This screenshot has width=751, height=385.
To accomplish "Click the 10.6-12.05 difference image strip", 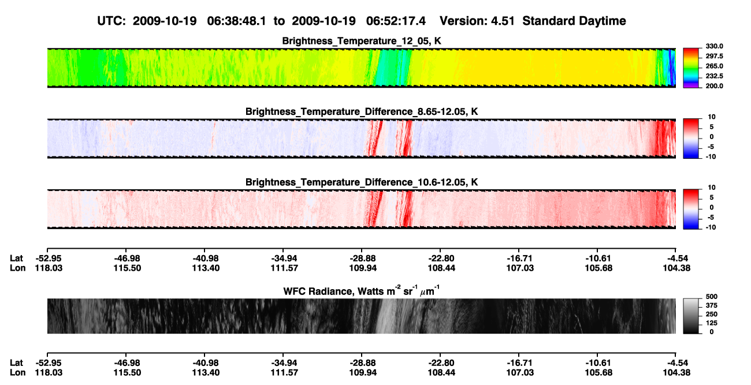I will coord(362,209).
